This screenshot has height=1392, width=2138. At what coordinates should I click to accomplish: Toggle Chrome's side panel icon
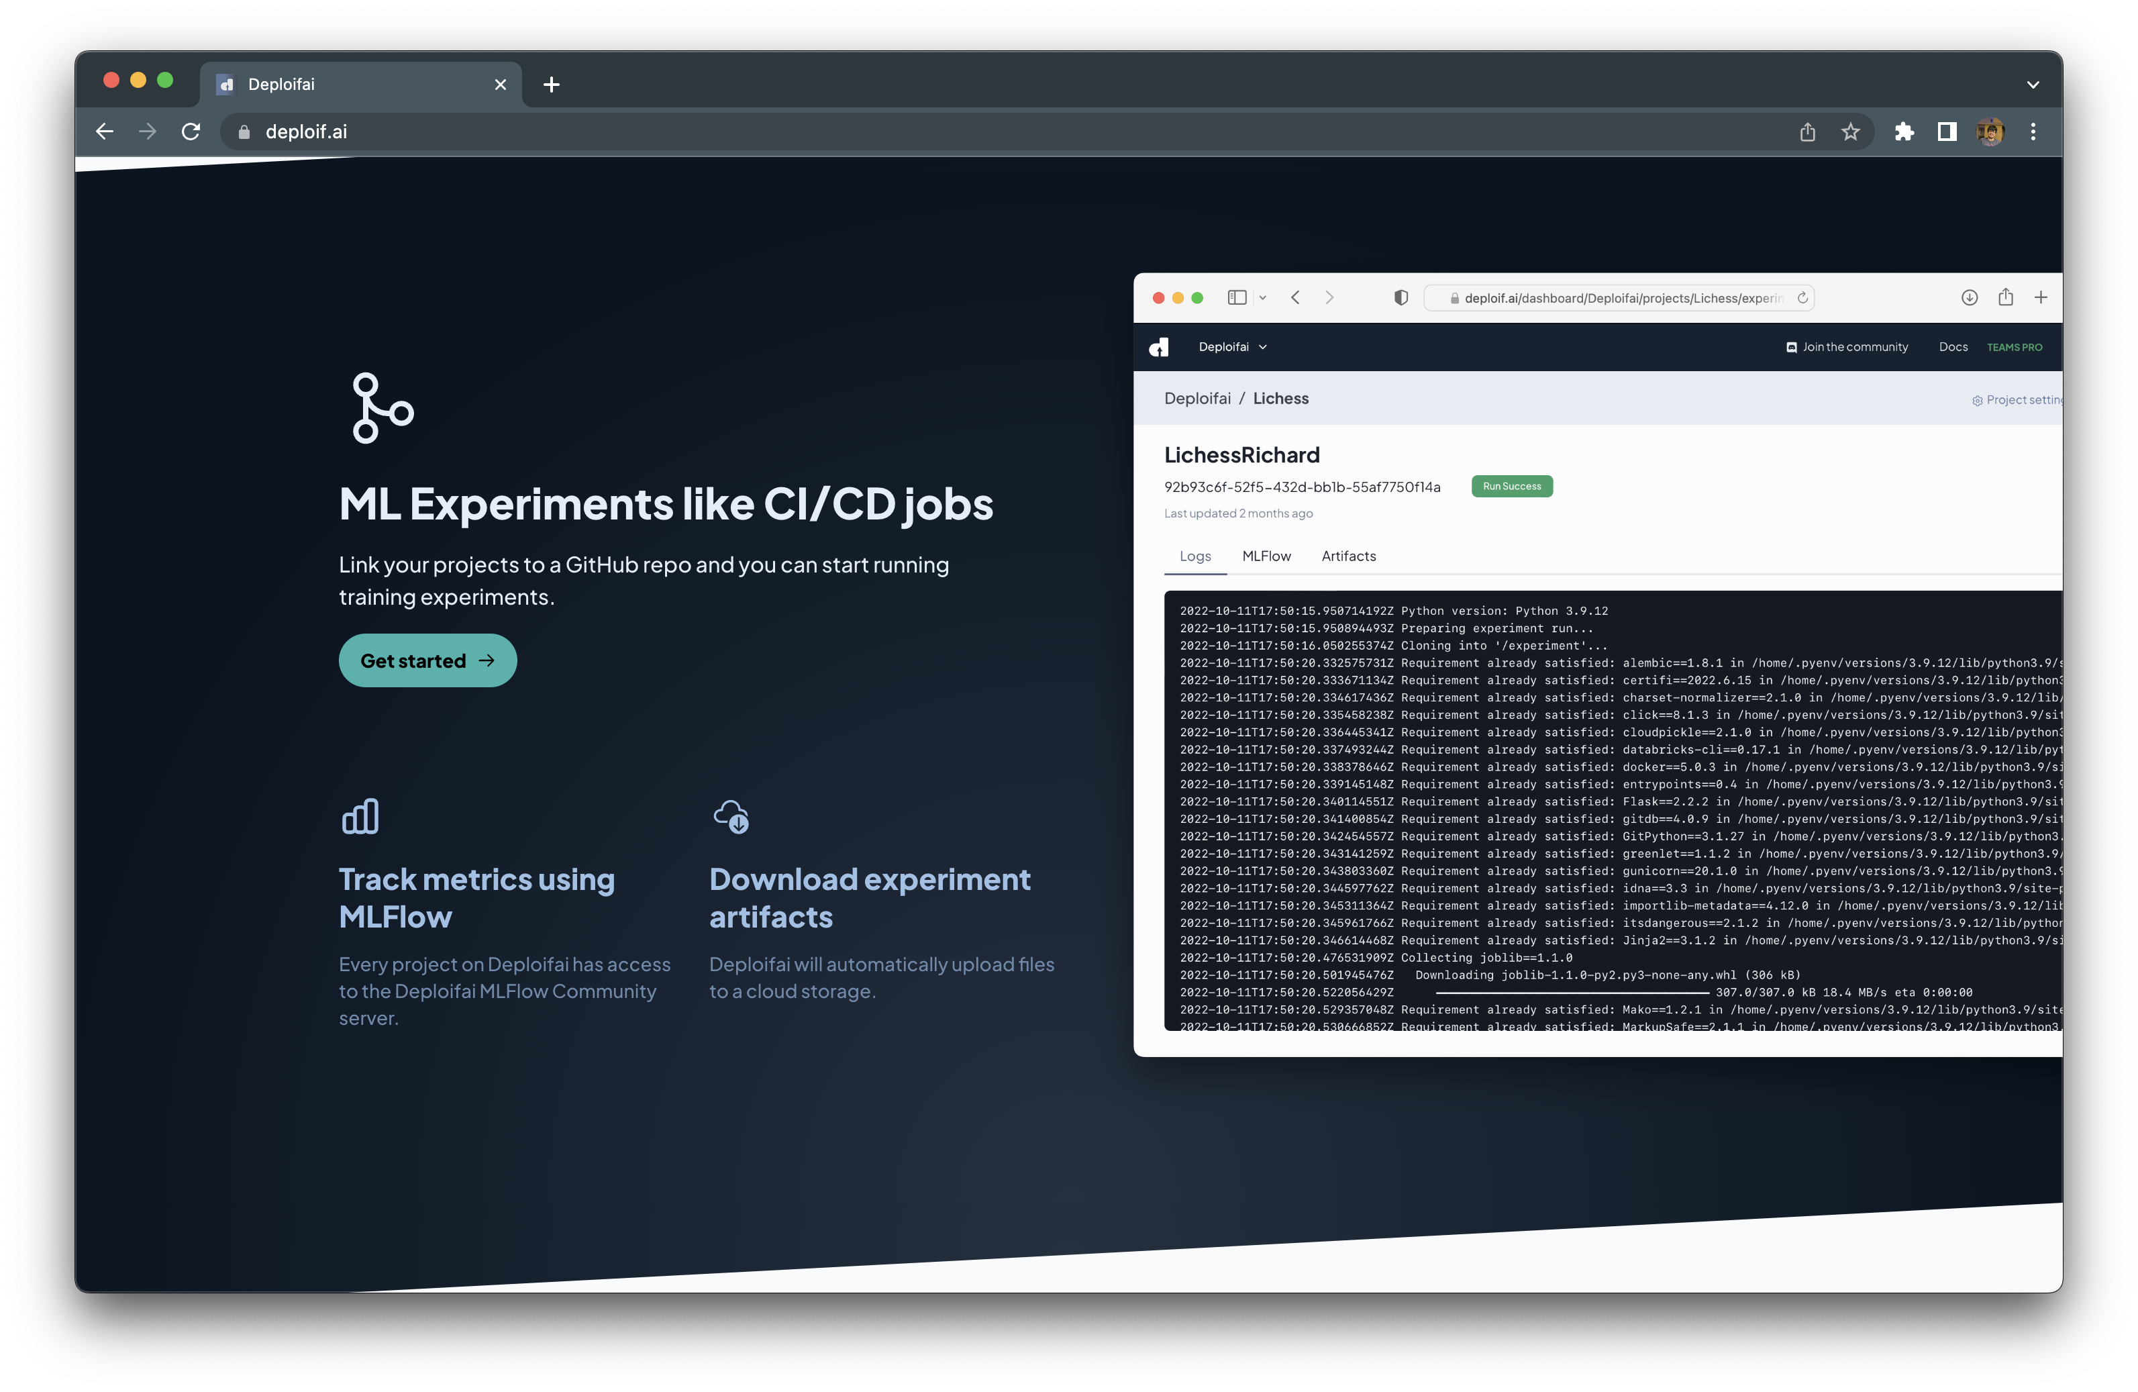pyautogui.click(x=1947, y=132)
